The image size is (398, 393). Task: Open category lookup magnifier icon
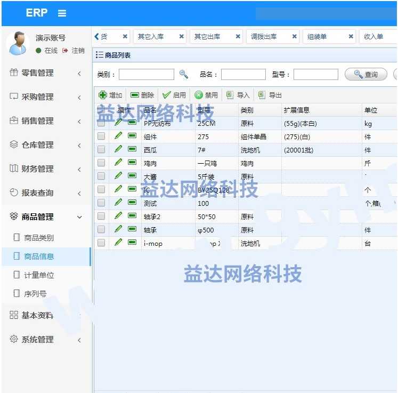pyautogui.click(x=183, y=74)
